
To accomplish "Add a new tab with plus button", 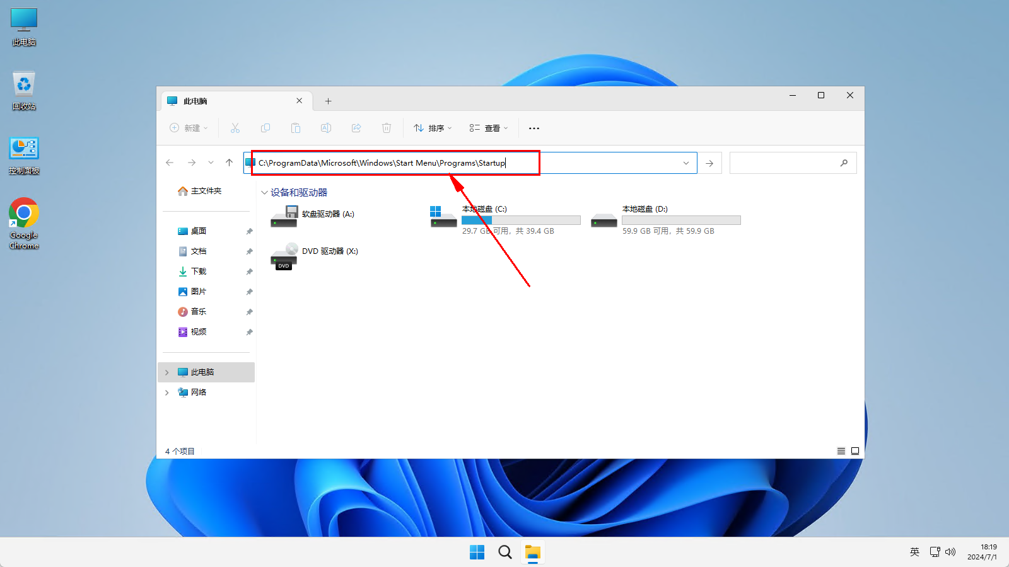I will (328, 101).
